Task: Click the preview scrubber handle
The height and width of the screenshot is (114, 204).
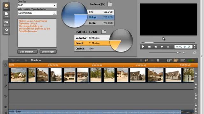Action: (x=149, y=42)
